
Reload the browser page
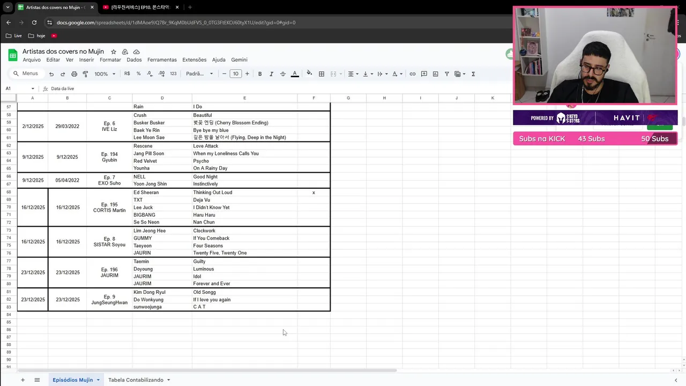(x=34, y=23)
